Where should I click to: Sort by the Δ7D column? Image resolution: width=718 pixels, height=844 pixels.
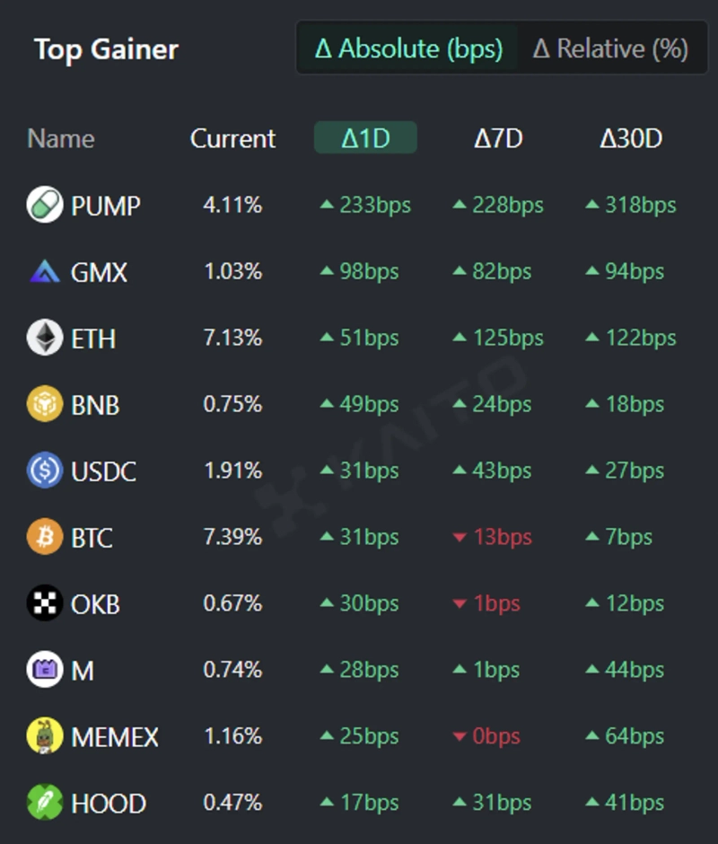pyautogui.click(x=498, y=138)
